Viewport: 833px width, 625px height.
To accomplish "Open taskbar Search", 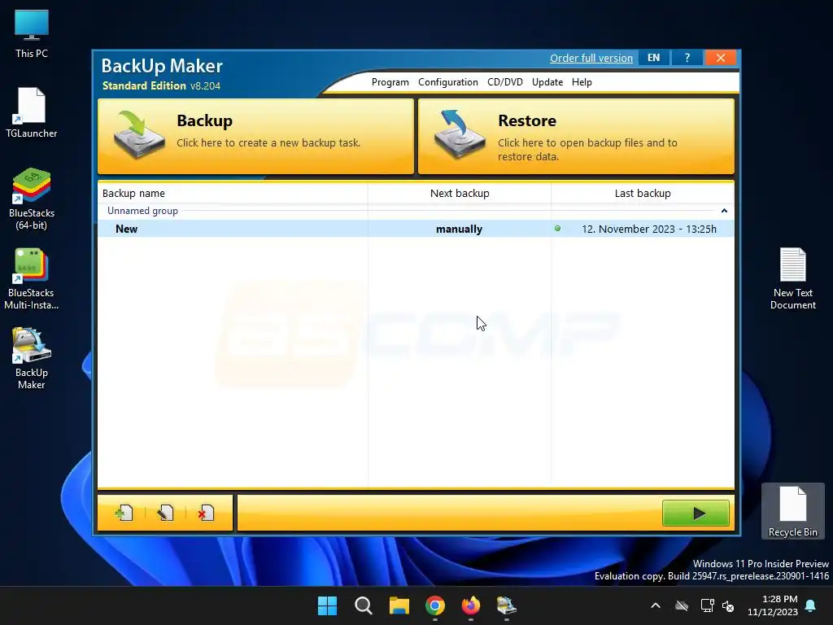I will click(364, 605).
